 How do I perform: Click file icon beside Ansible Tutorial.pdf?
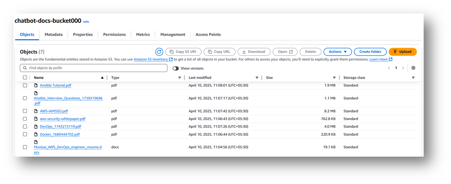[36, 85]
